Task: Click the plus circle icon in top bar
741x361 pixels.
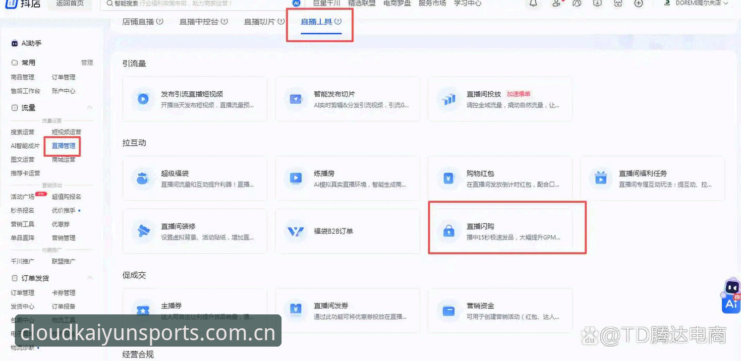Action: point(639,3)
